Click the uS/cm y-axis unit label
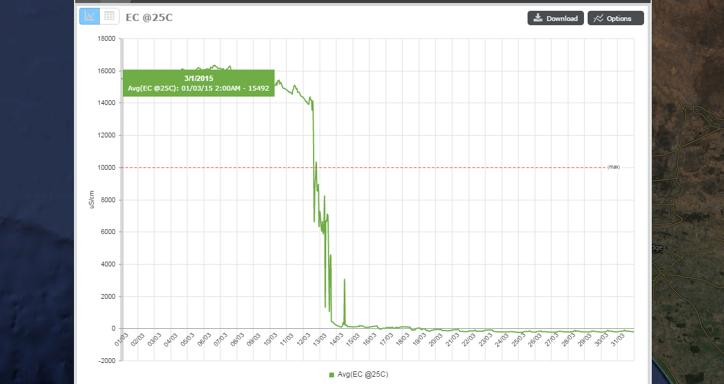The height and width of the screenshot is (384, 724). pos(92,200)
